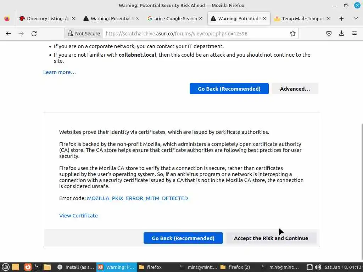This screenshot has height=272, width=363.
Task: Reload the current page
Action: (x=34, y=34)
